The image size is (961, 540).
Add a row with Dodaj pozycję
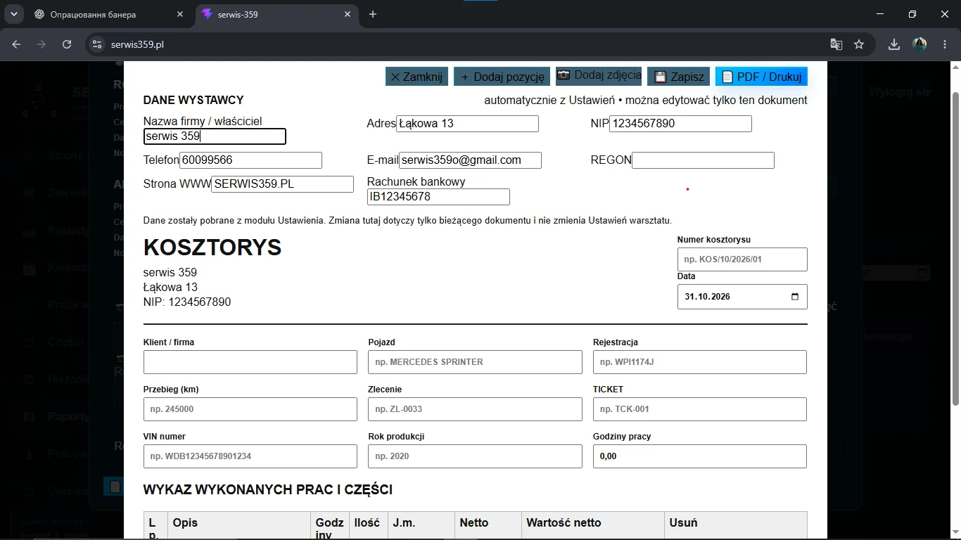pos(502,77)
